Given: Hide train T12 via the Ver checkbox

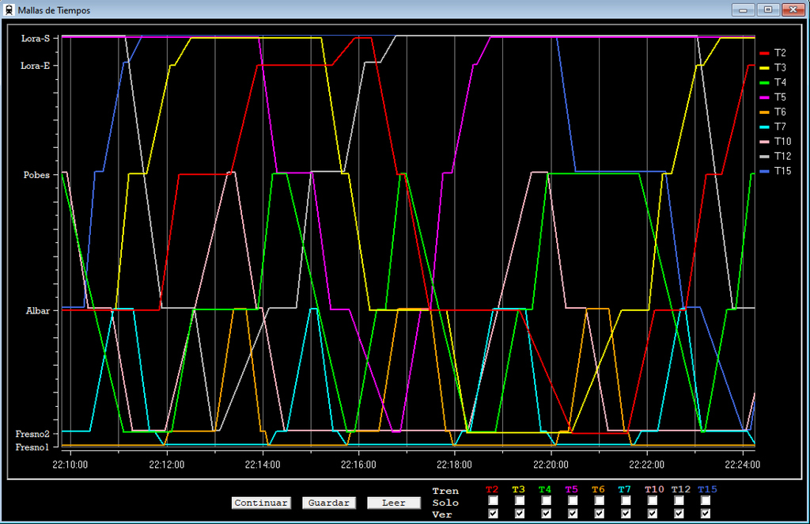Looking at the screenshot, I should [x=679, y=514].
